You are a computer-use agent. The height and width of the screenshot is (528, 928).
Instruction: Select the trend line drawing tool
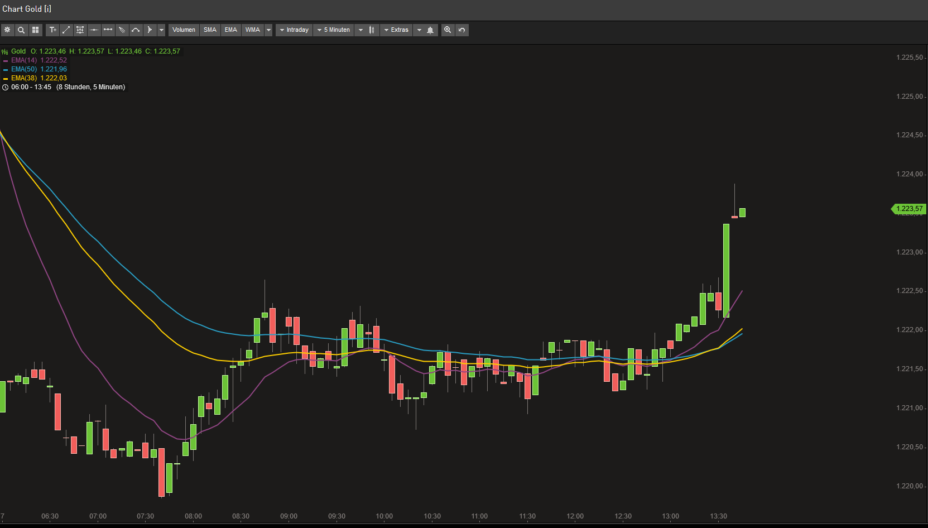(x=66, y=30)
